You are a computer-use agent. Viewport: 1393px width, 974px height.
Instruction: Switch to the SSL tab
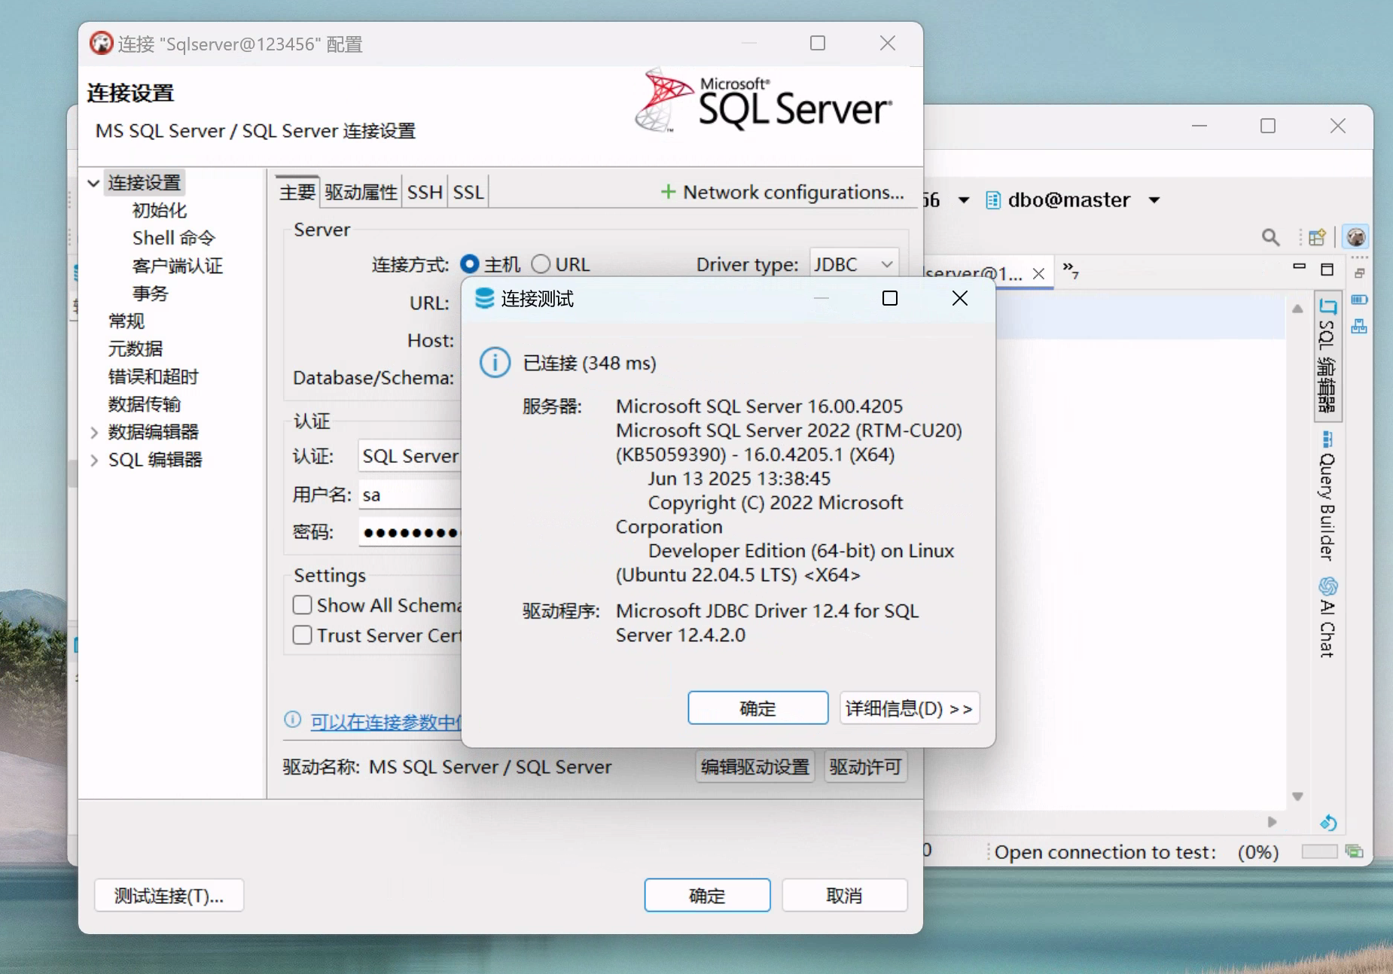[x=468, y=192]
